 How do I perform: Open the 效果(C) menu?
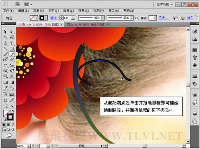coord(84,10)
